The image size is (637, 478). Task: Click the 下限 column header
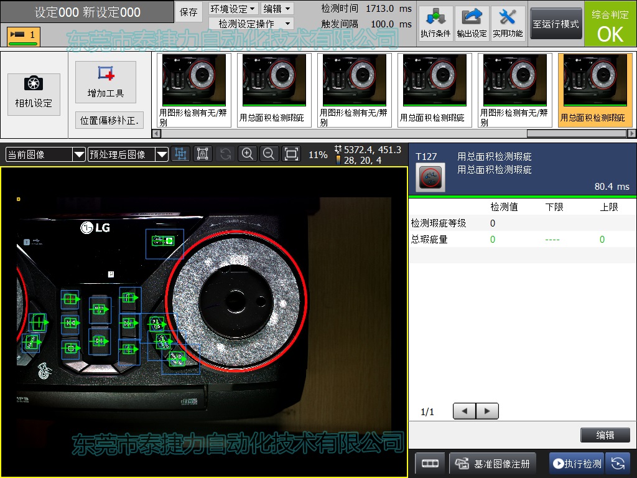pos(554,207)
